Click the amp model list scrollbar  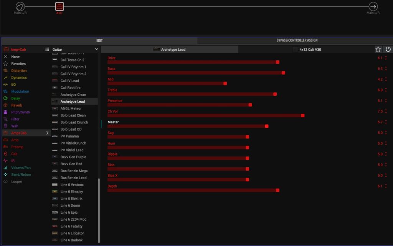click(x=99, y=211)
